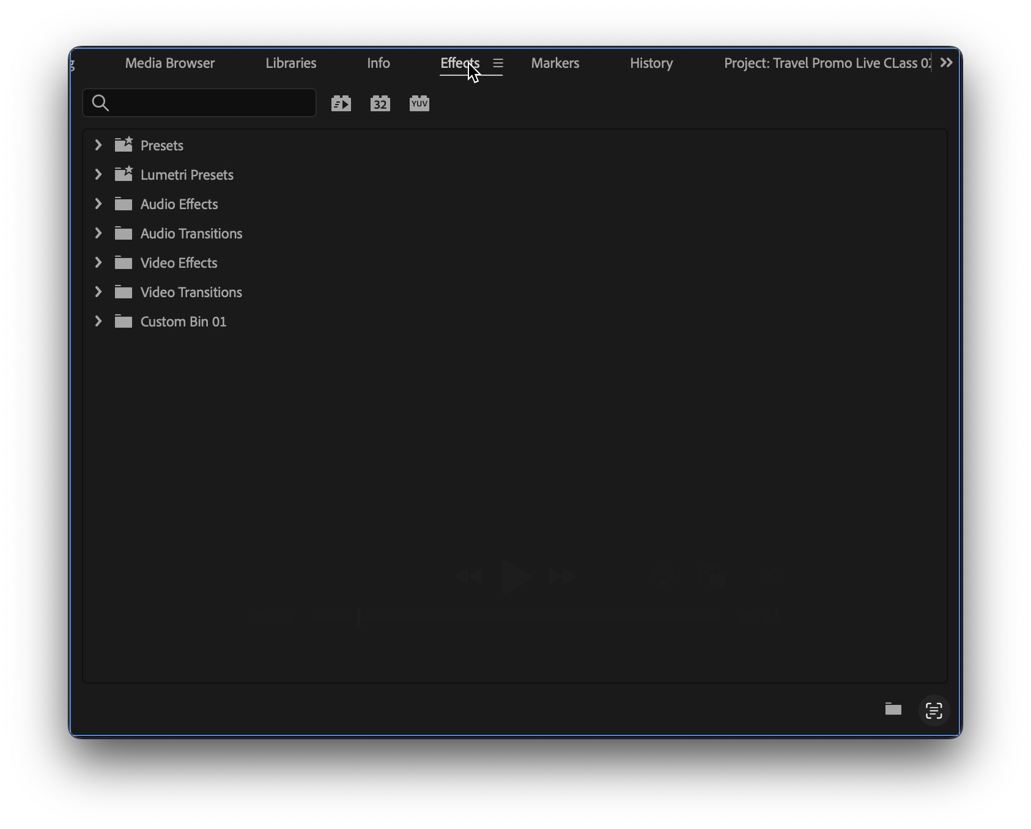
Task: Select the 'Presets' label
Action: point(162,146)
